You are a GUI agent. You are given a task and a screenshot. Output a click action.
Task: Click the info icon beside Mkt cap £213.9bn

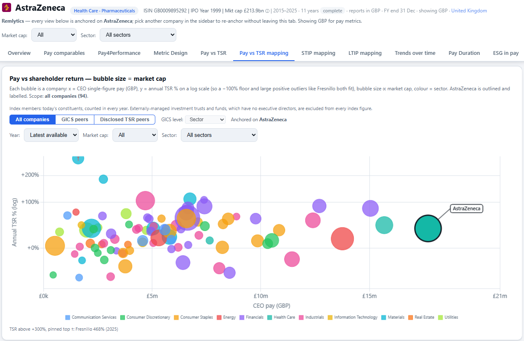click(267, 11)
